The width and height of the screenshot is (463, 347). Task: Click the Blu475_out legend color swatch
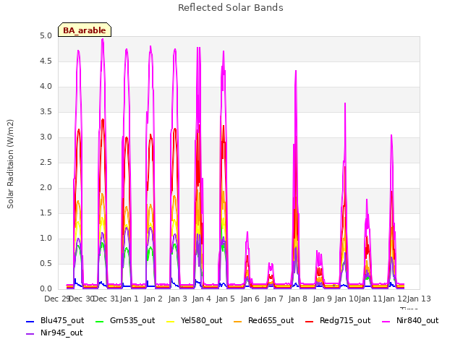click(30, 321)
